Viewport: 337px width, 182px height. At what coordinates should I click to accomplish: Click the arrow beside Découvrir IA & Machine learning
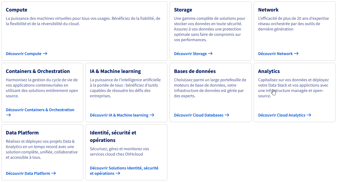(x=152, y=115)
